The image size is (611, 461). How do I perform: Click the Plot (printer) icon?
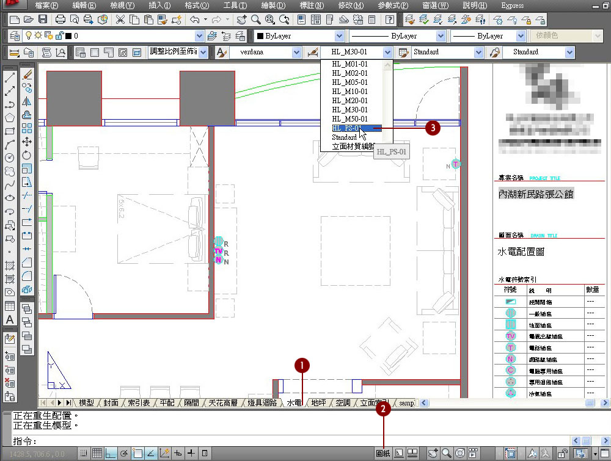61,20
